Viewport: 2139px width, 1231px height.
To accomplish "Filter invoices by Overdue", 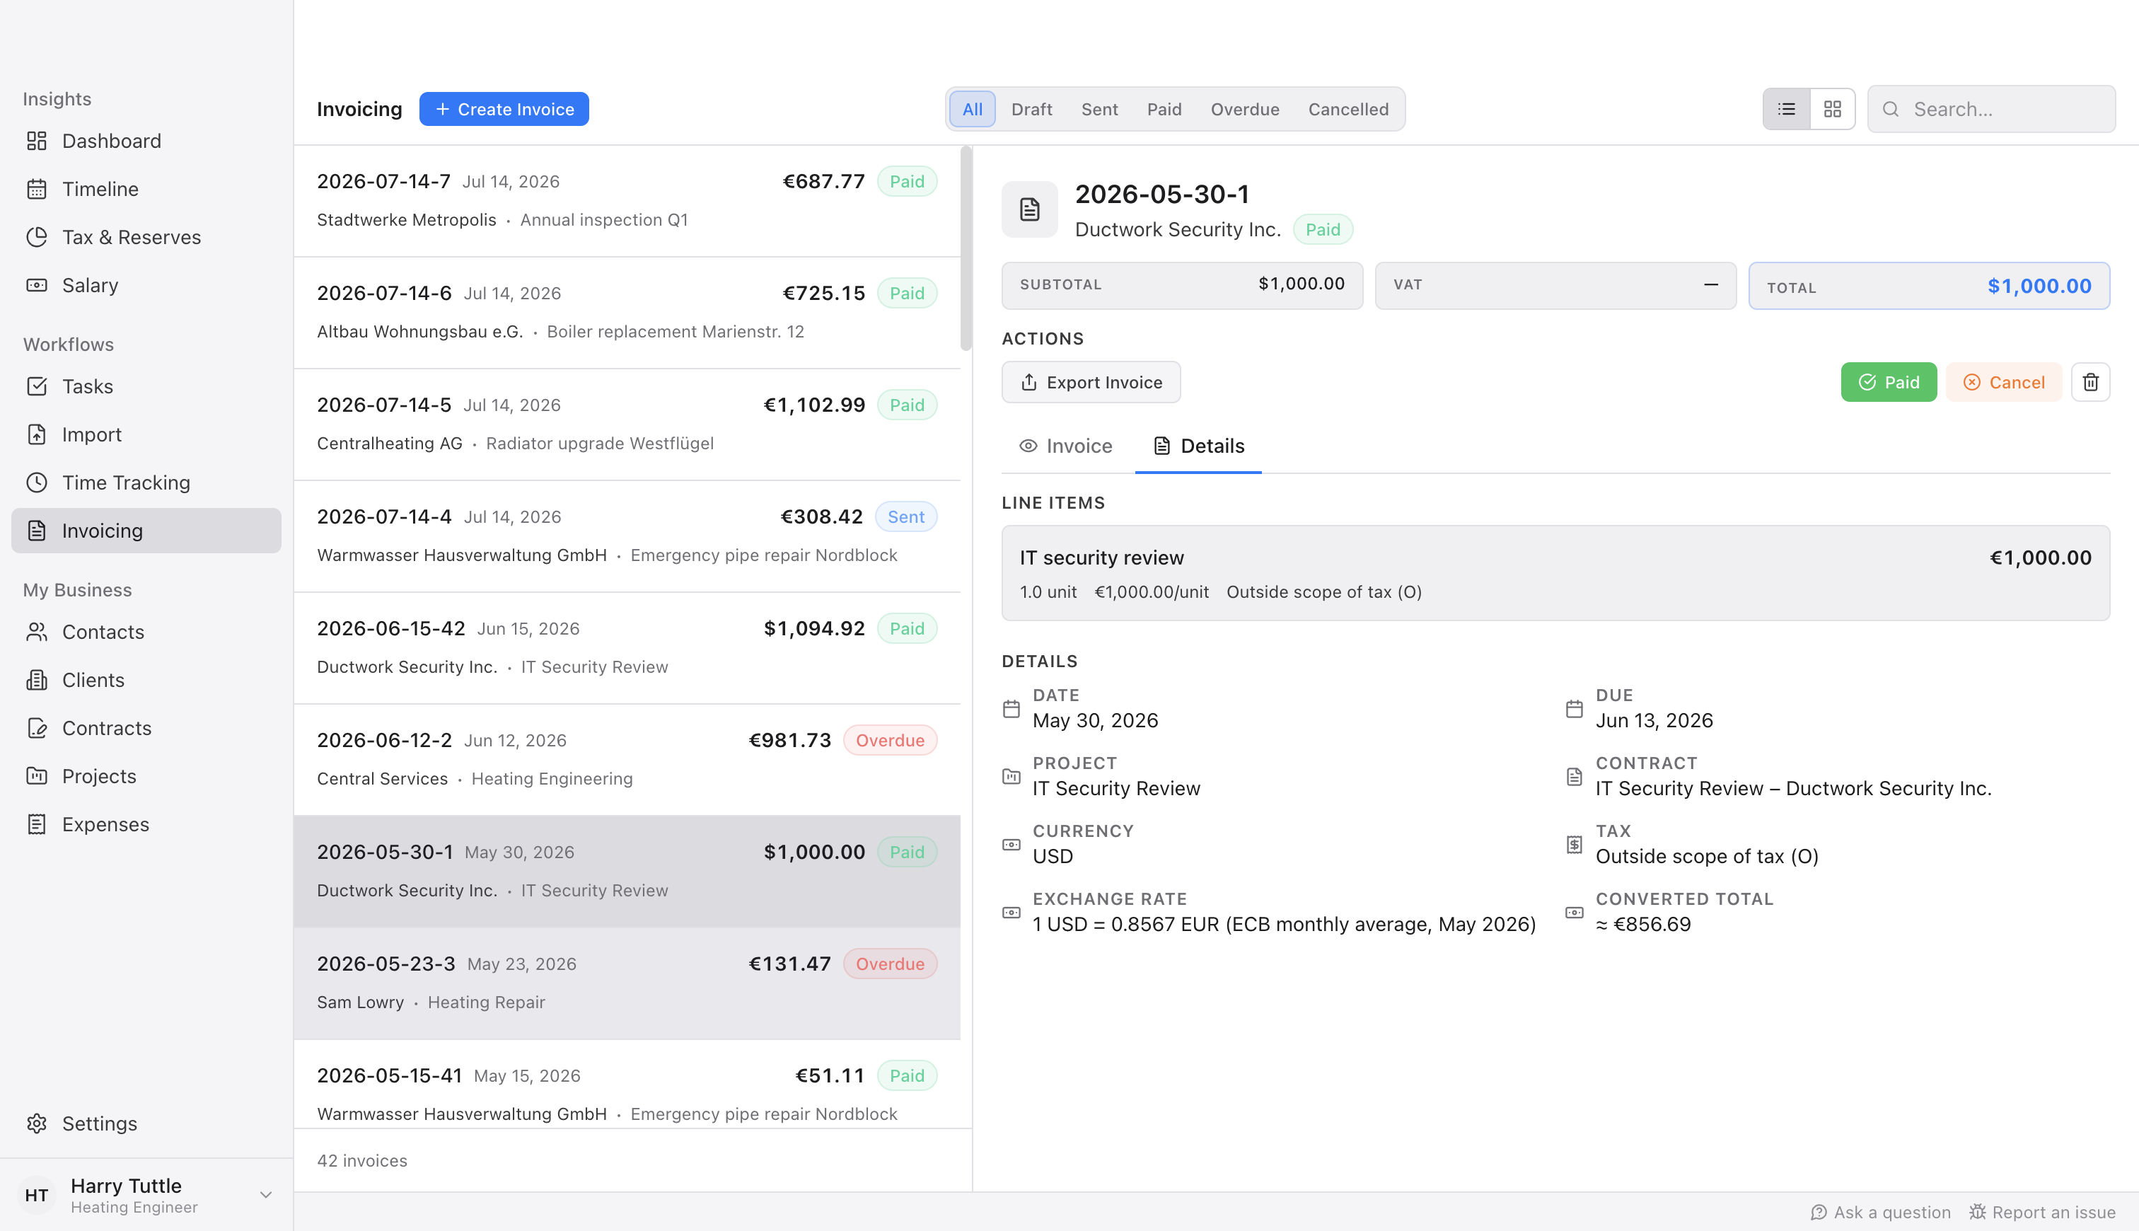I will (x=1244, y=109).
